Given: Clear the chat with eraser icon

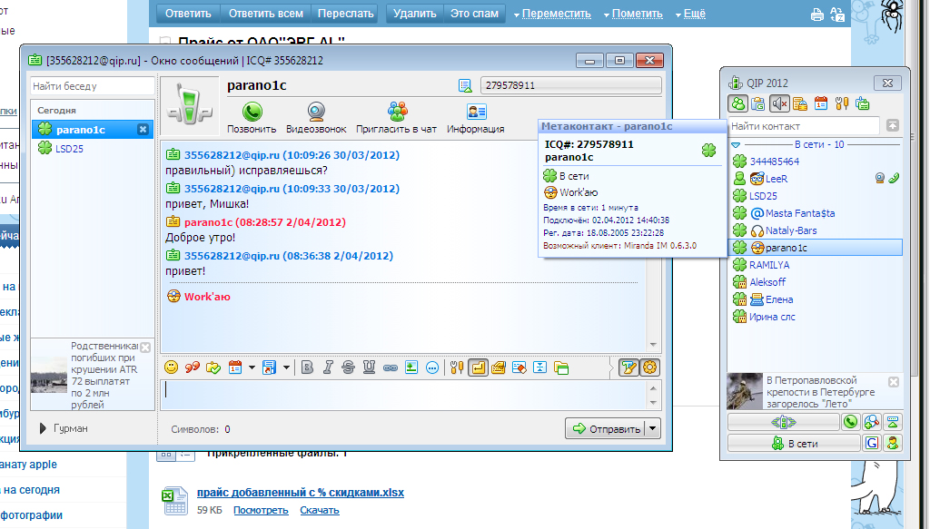Looking at the screenshot, I should click(x=519, y=367).
